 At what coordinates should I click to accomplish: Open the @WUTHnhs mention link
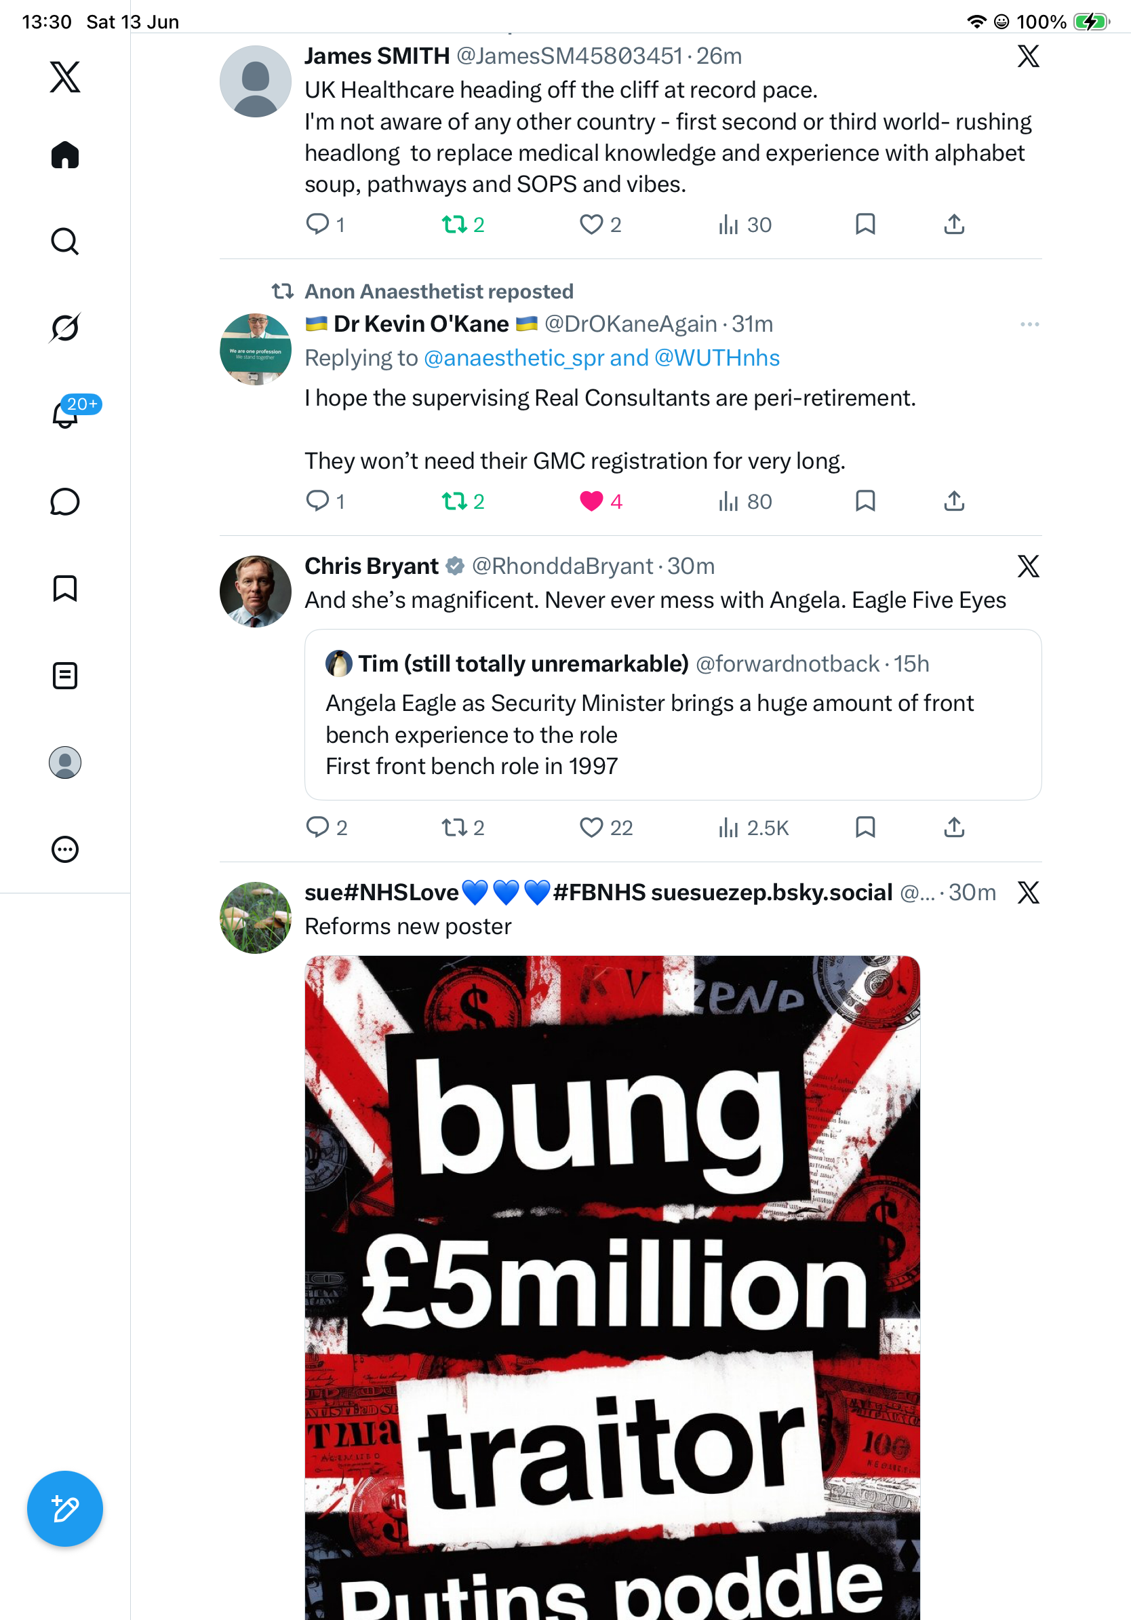(x=717, y=358)
